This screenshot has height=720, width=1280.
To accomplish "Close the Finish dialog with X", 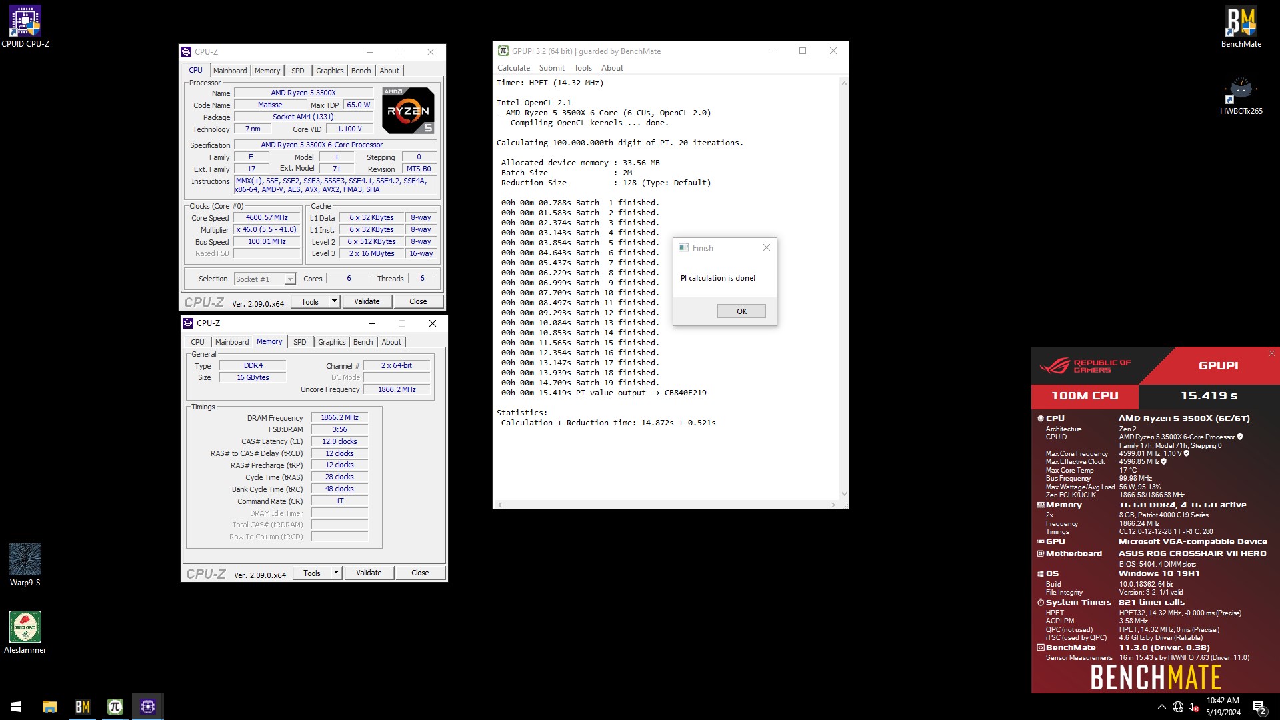I will coord(767,247).
